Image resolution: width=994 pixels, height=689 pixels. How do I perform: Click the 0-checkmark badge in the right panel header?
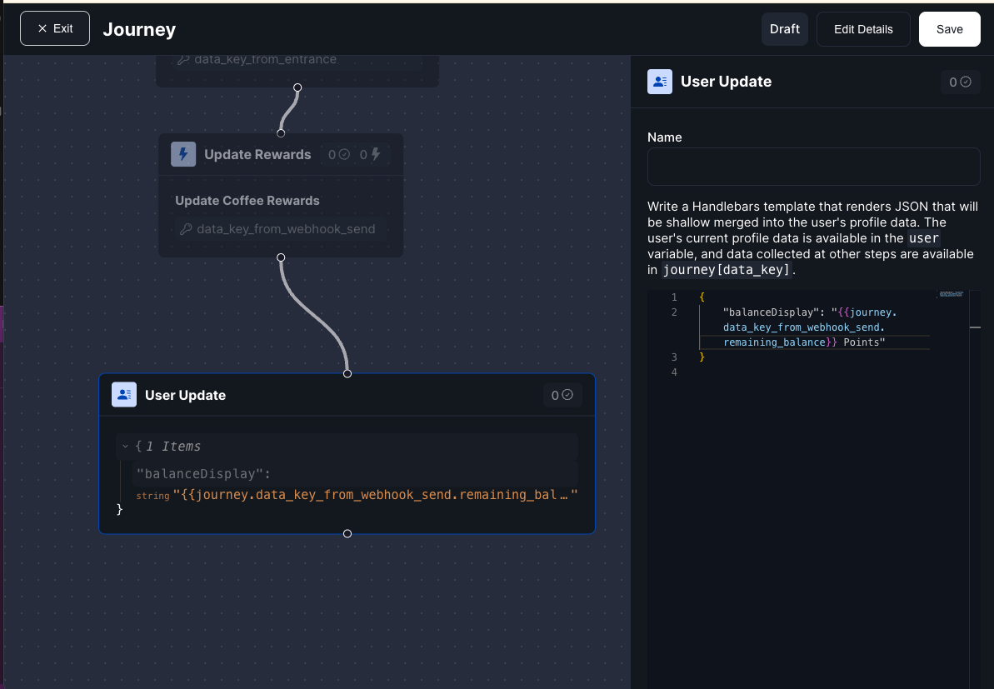(961, 82)
